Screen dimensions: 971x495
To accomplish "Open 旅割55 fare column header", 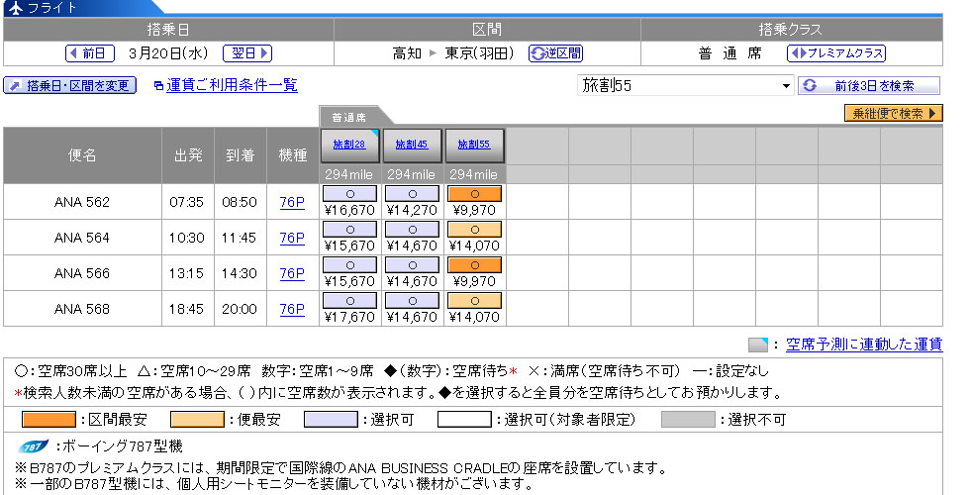I will point(474,145).
